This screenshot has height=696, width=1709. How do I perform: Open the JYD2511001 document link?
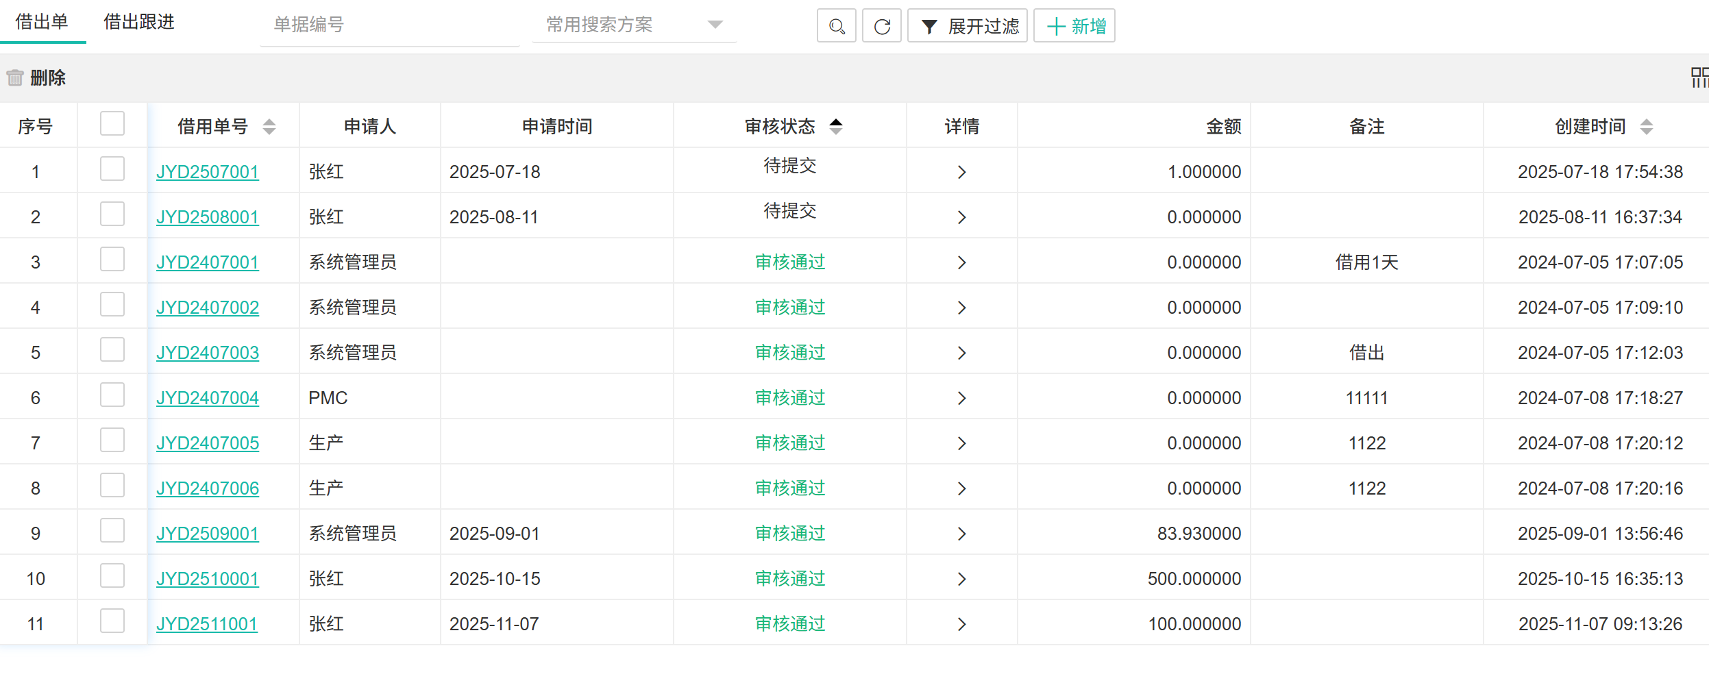click(x=206, y=624)
